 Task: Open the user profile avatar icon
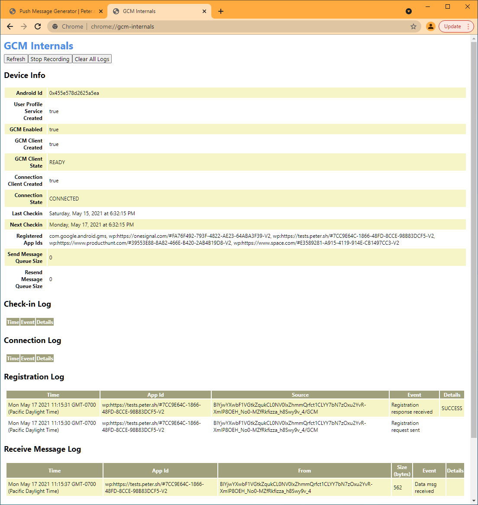(430, 26)
